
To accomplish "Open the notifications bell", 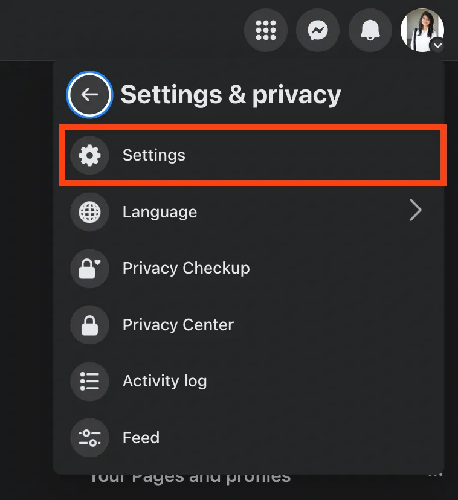I will [370, 30].
